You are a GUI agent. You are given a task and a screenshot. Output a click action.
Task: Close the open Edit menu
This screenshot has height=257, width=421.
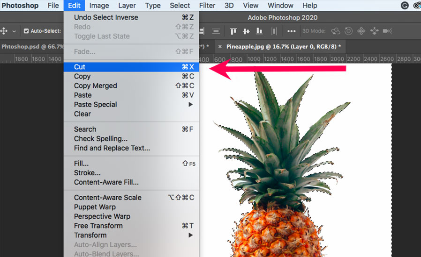(x=74, y=5)
